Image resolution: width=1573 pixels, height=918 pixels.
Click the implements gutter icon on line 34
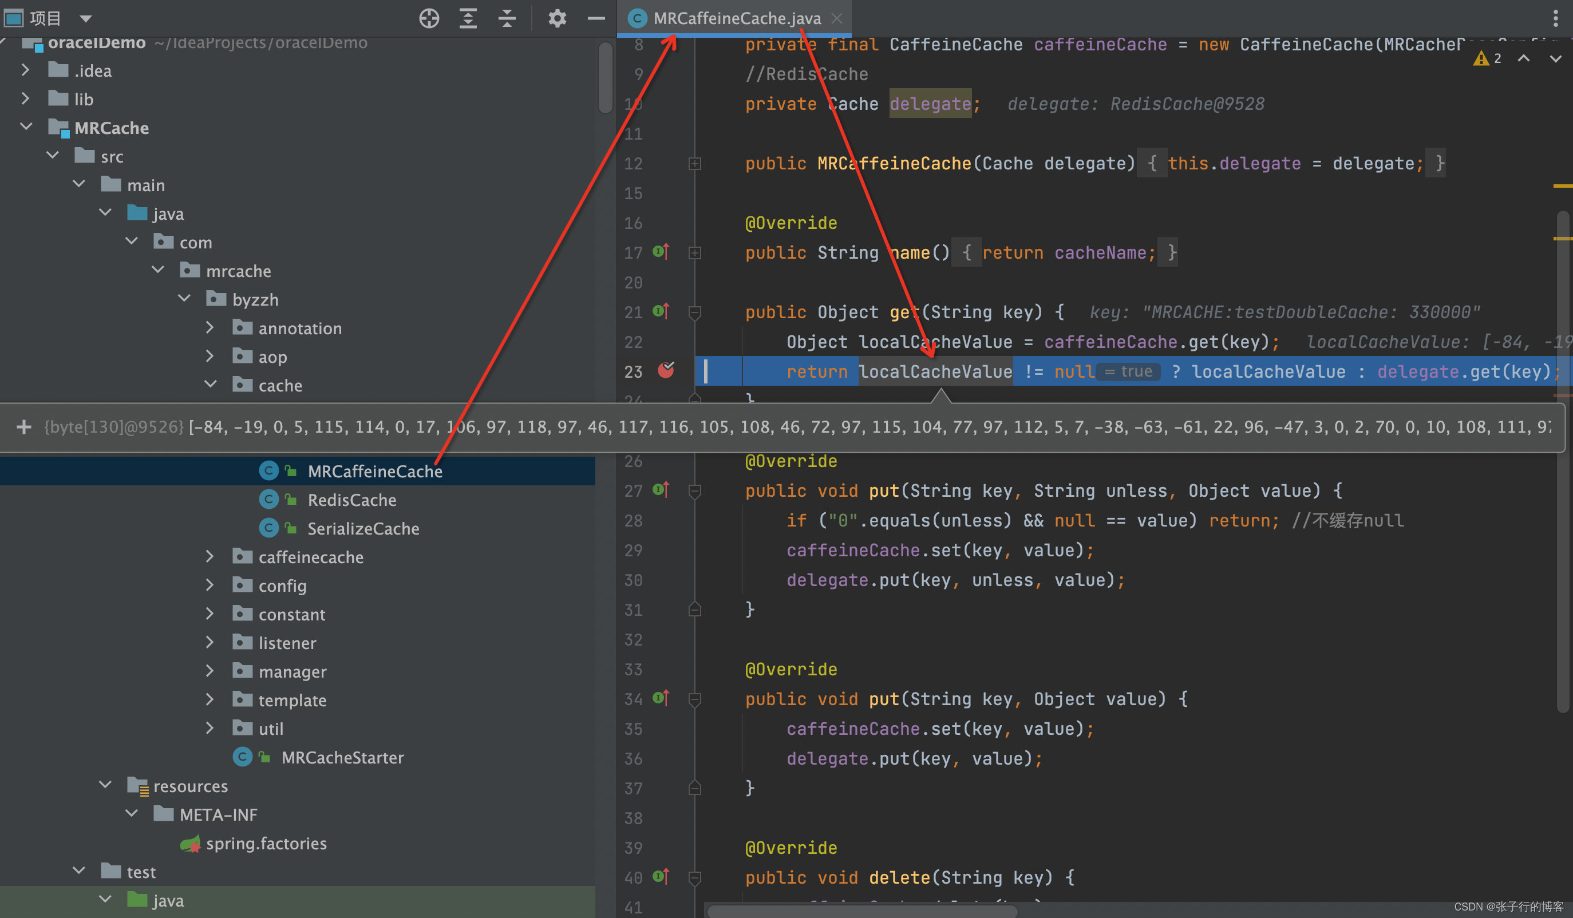coord(661,698)
